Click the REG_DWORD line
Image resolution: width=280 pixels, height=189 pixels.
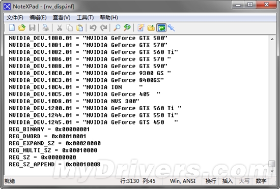47,136
